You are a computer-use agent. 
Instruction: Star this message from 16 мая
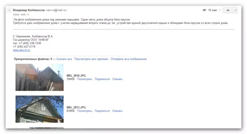[220, 10]
